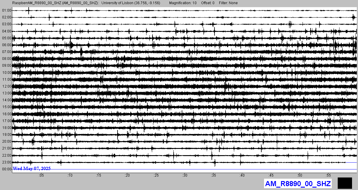Click the :05 minute axis tick
The image size is (358, 190).
click(x=41, y=175)
